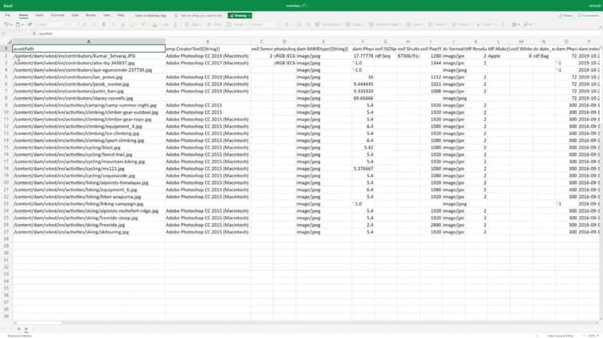This screenshot has height=338, width=603.
Task: Click the lightbulb Tell Me icon
Action: [x=176, y=16]
